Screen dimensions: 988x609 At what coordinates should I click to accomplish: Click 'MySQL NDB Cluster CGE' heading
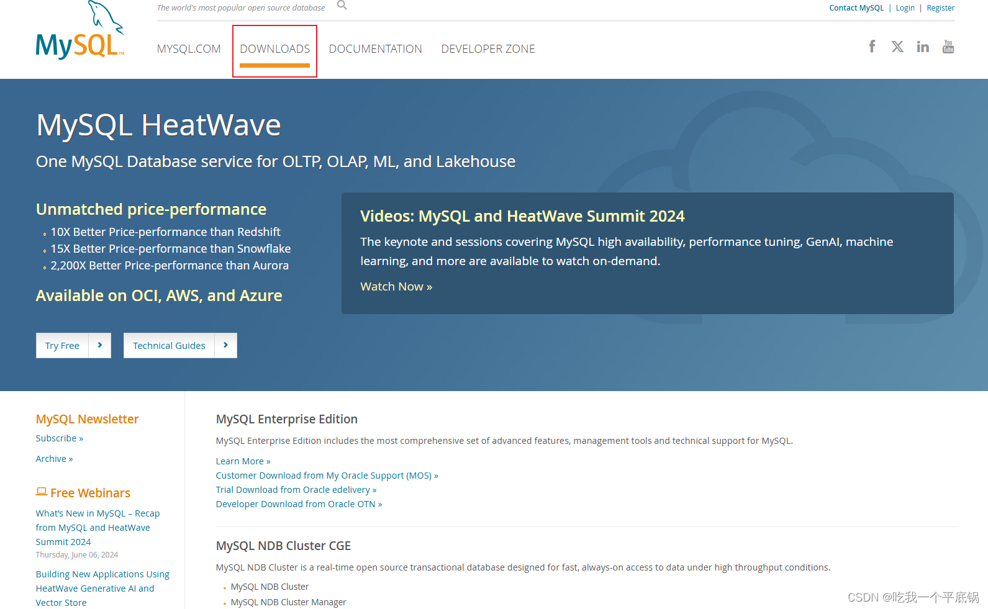[283, 546]
